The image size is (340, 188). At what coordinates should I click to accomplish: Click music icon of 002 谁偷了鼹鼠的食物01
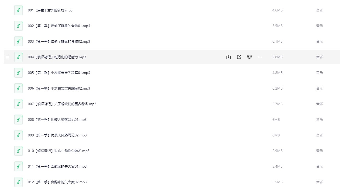19,26
